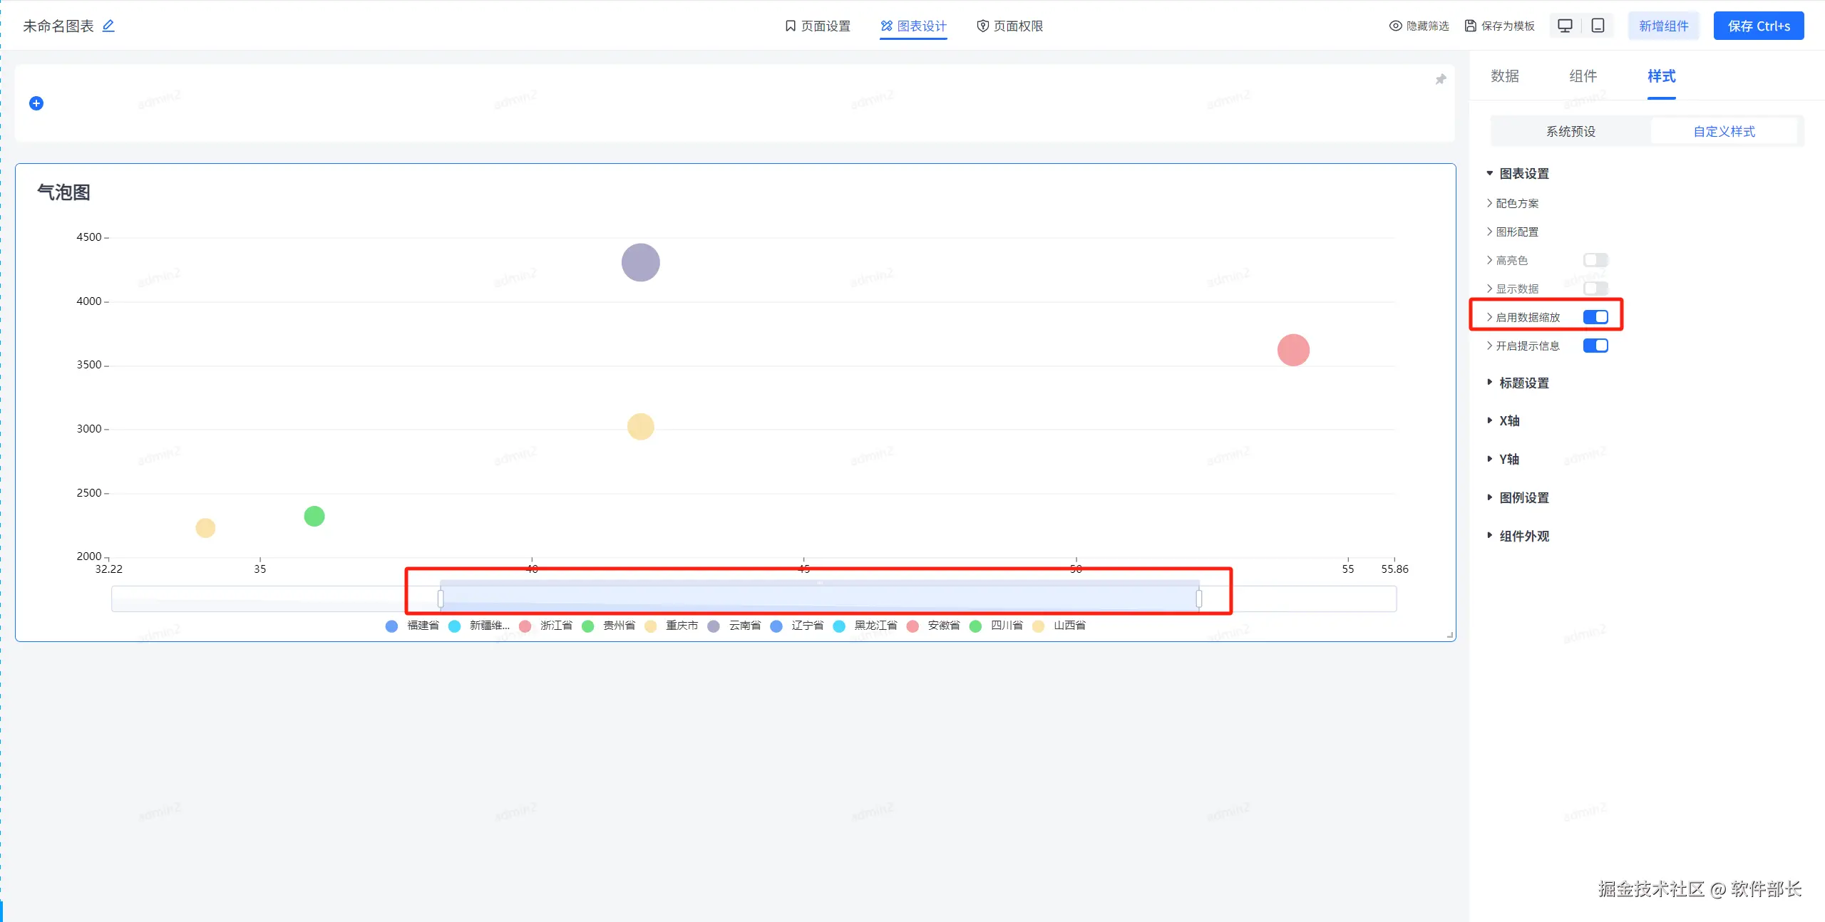The image size is (1825, 922).
Task: Switch to mobile preview icon
Action: [x=1598, y=26]
